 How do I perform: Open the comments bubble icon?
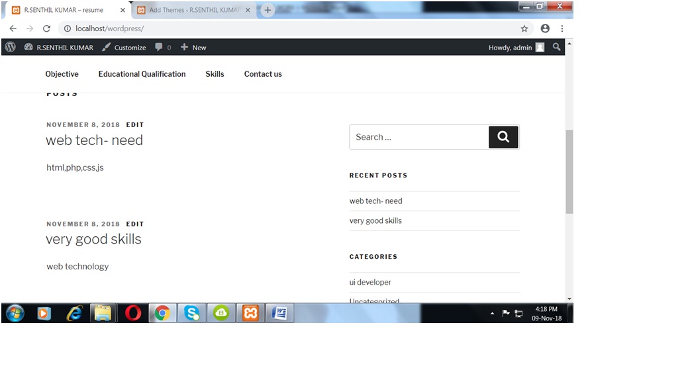(x=159, y=47)
